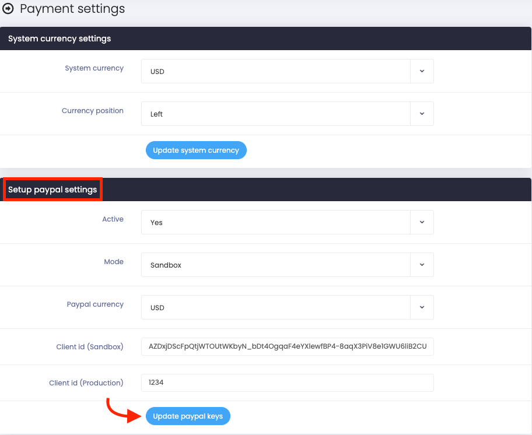The height and width of the screenshot is (435, 532).
Task: Click the Active label
Action: pos(113,219)
